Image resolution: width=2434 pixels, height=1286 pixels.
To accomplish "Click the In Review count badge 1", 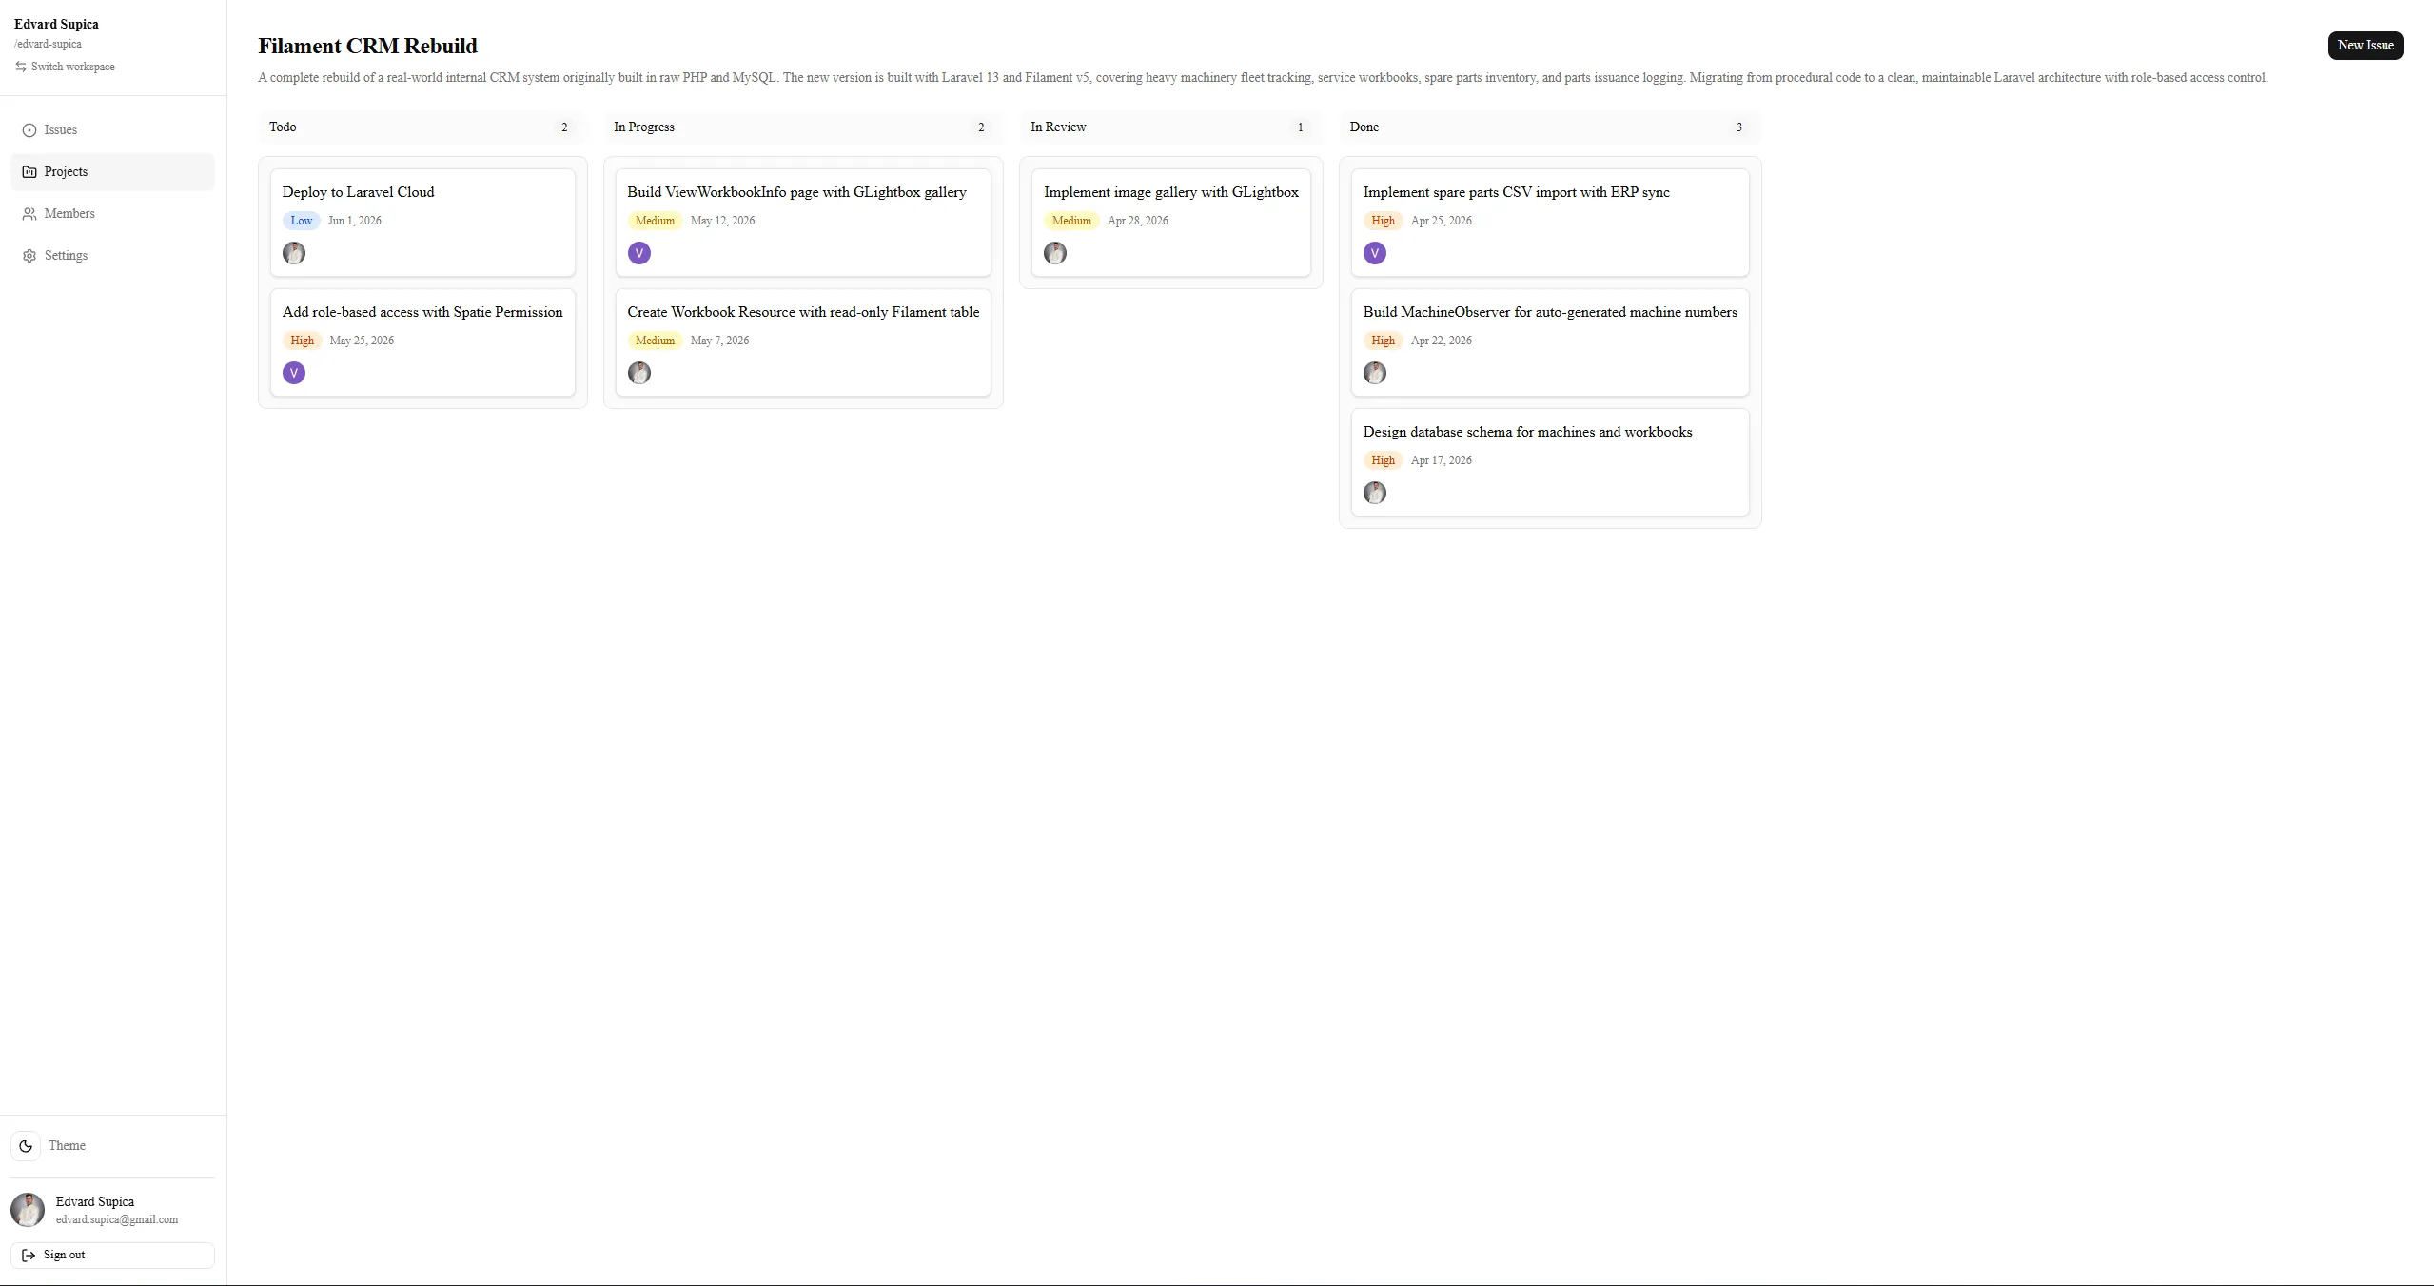I will coord(1301,127).
